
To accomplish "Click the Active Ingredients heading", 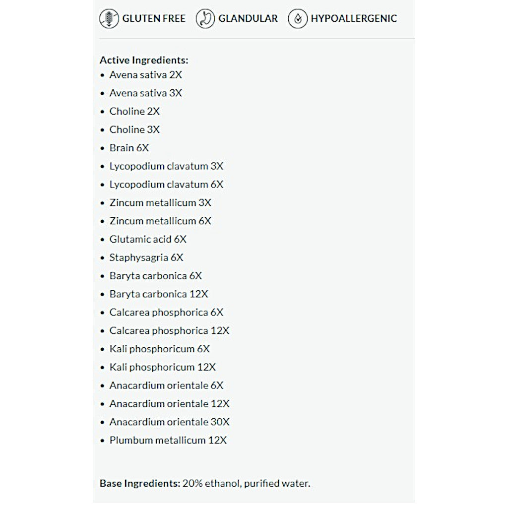I will click(x=144, y=60).
